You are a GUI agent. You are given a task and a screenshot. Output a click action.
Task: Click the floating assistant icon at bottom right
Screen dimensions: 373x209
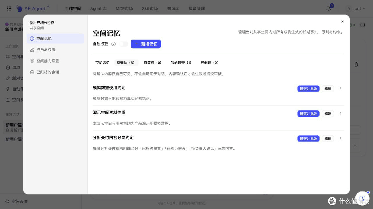click(362, 198)
